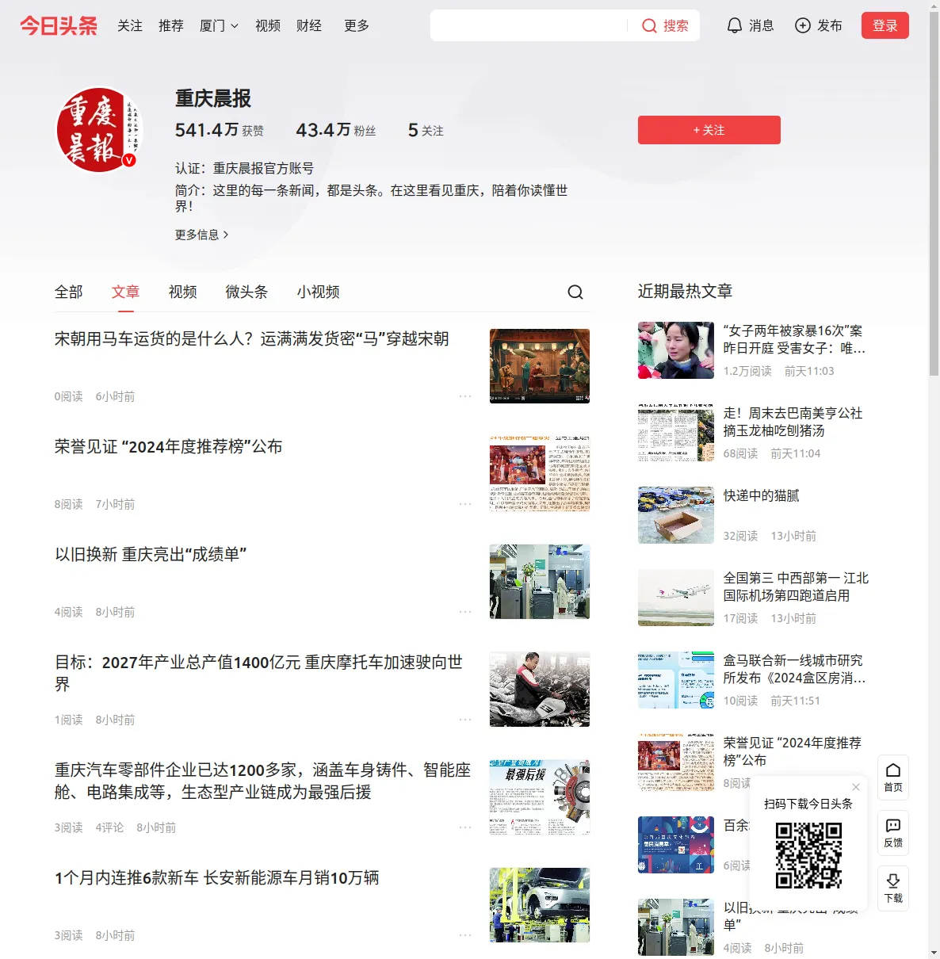Open article 荣誉见证 2024年度推荐榜公布
Screen dimensions: 940x959
coord(169,447)
